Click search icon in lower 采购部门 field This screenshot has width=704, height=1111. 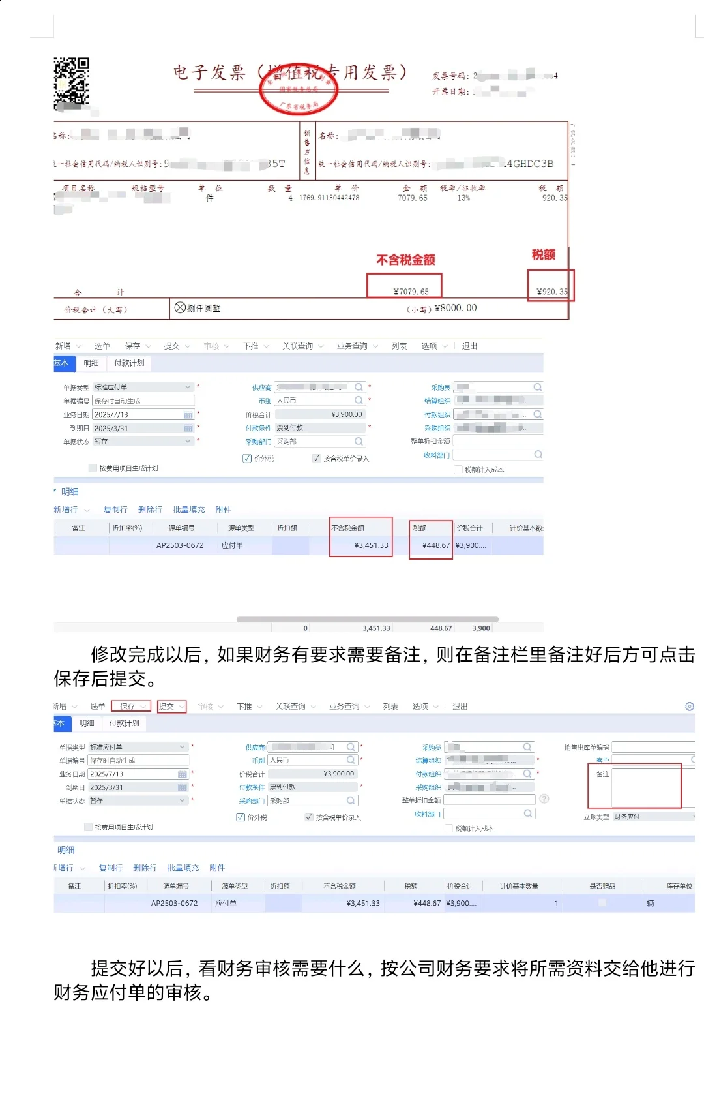(x=351, y=800)
